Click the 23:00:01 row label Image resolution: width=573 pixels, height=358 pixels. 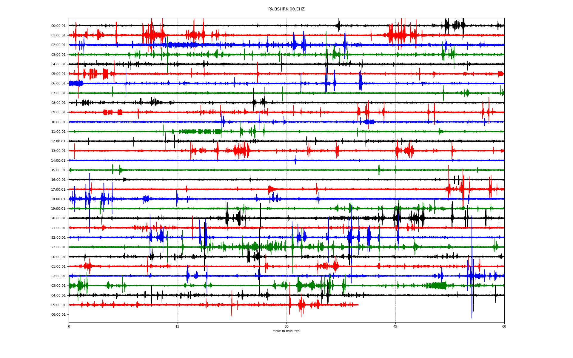(58, 247)
